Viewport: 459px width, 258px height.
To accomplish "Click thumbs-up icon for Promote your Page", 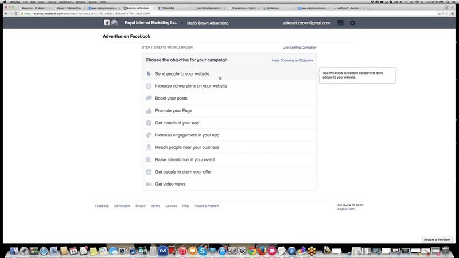I will pos(149,111).
